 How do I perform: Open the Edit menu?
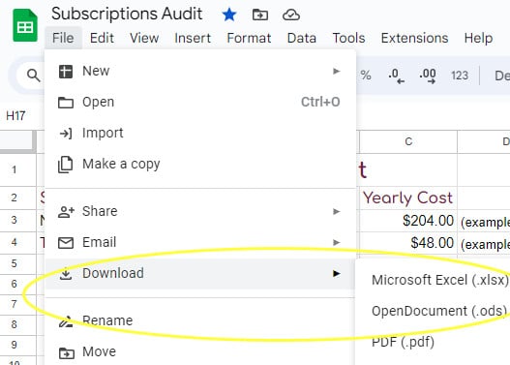[102, 38]
